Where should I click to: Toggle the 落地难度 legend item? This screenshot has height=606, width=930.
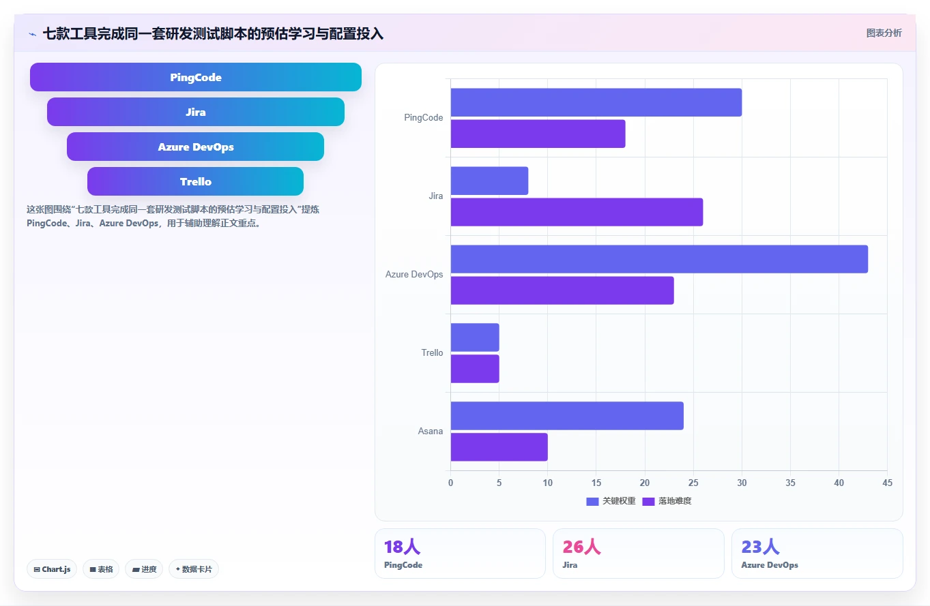tap(667, 501)
